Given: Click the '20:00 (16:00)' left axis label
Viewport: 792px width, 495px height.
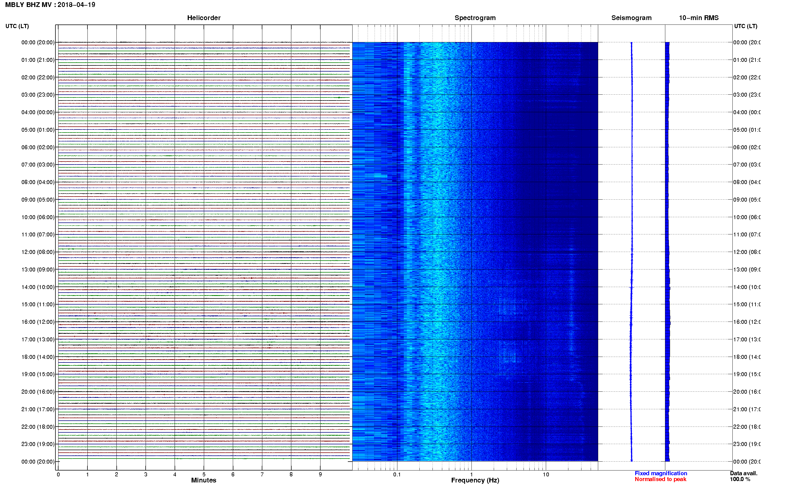Looking at the screenshot, I should 38,392.
